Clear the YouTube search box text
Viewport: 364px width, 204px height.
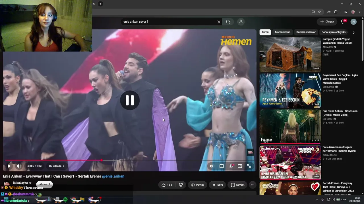point(219,22)
